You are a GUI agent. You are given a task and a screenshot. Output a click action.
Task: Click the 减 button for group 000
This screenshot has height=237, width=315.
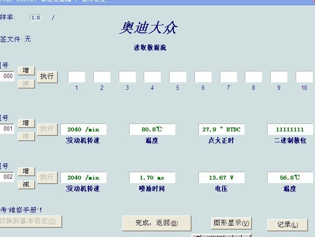pos(26,84)
